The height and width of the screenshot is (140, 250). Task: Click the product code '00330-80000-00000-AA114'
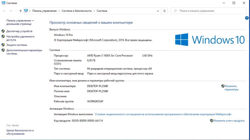point(87,121)
